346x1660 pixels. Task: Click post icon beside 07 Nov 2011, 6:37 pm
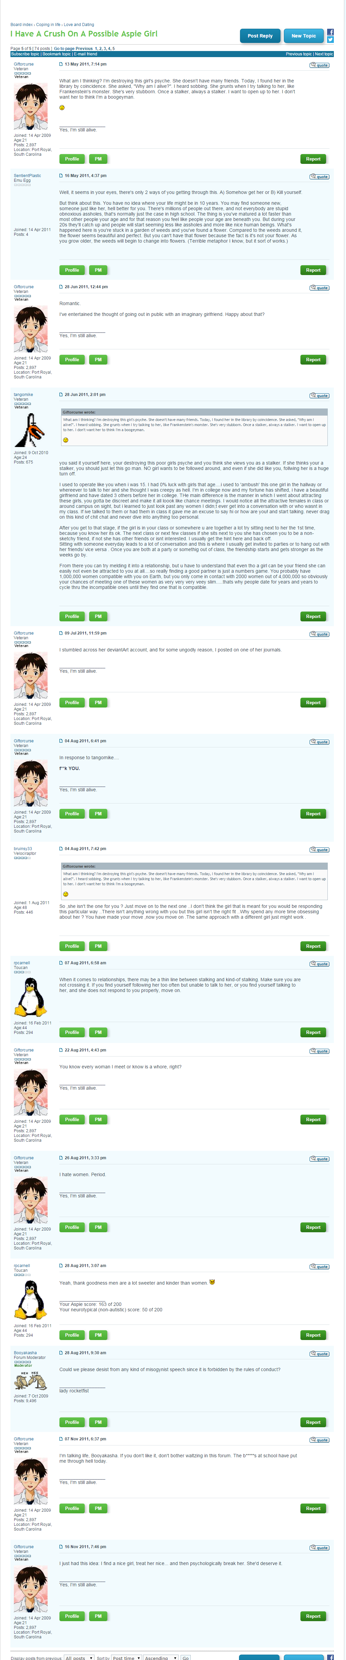coord(61,1439)
